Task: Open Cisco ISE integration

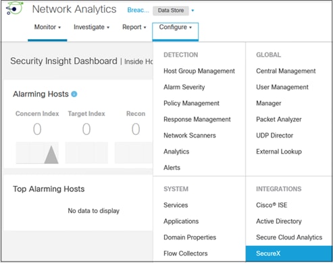Action: (272, 205)
